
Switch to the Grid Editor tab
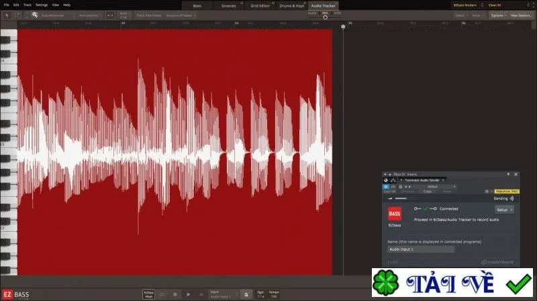(x=260, y=6)
